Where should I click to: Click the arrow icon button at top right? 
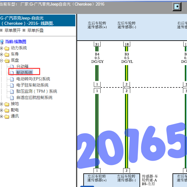(177, 6)
